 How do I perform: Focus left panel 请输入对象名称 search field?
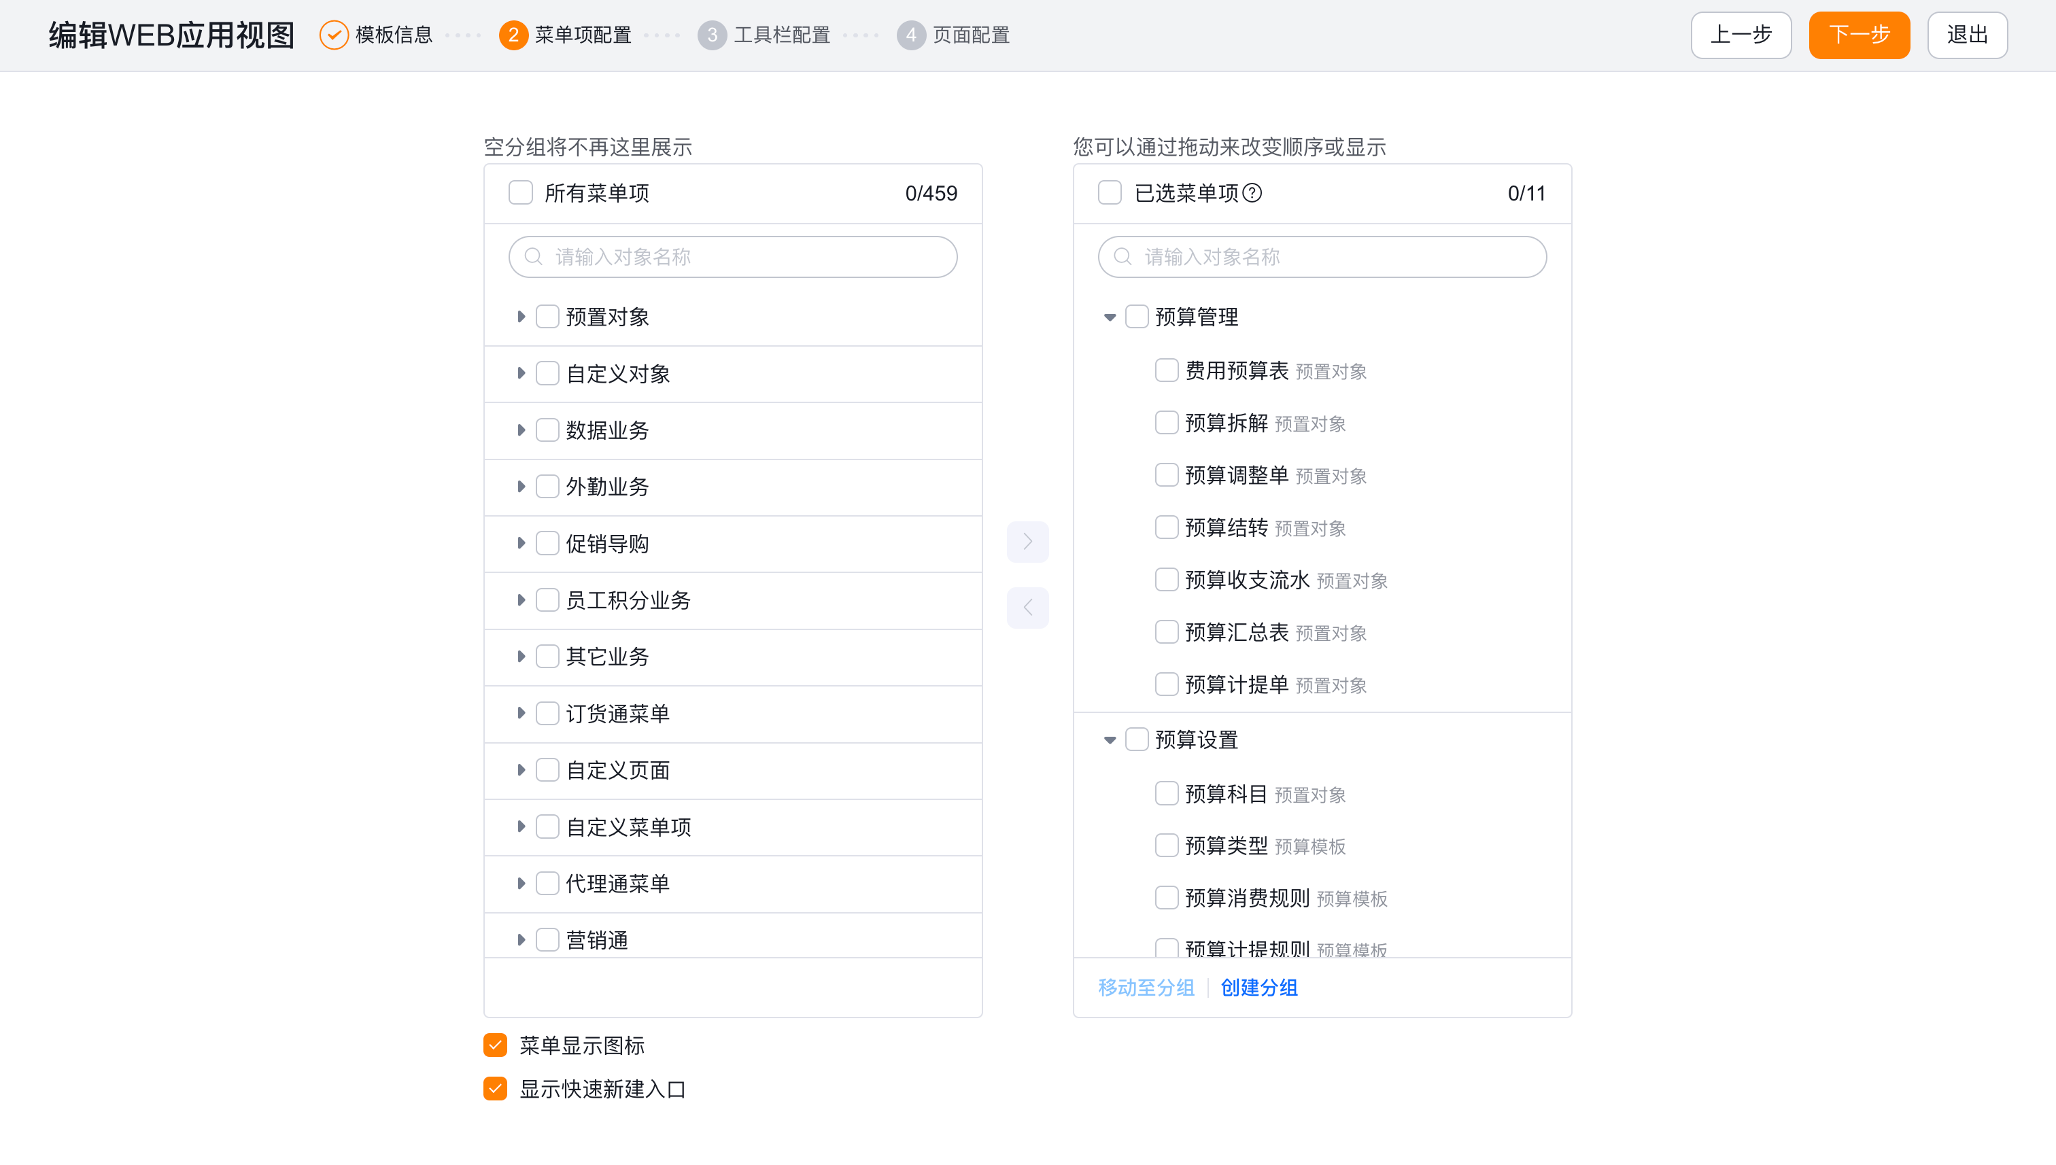coord(732,257)
